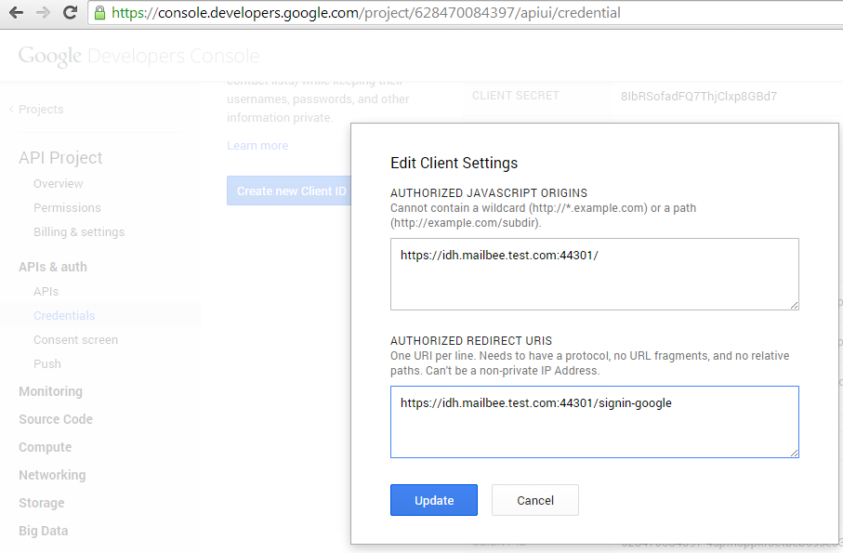
Task: Click the browser forward arrow
Action: click(43, 12)
